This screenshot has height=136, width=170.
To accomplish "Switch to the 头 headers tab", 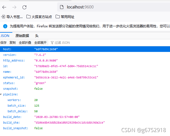I will tap(37, 36).
